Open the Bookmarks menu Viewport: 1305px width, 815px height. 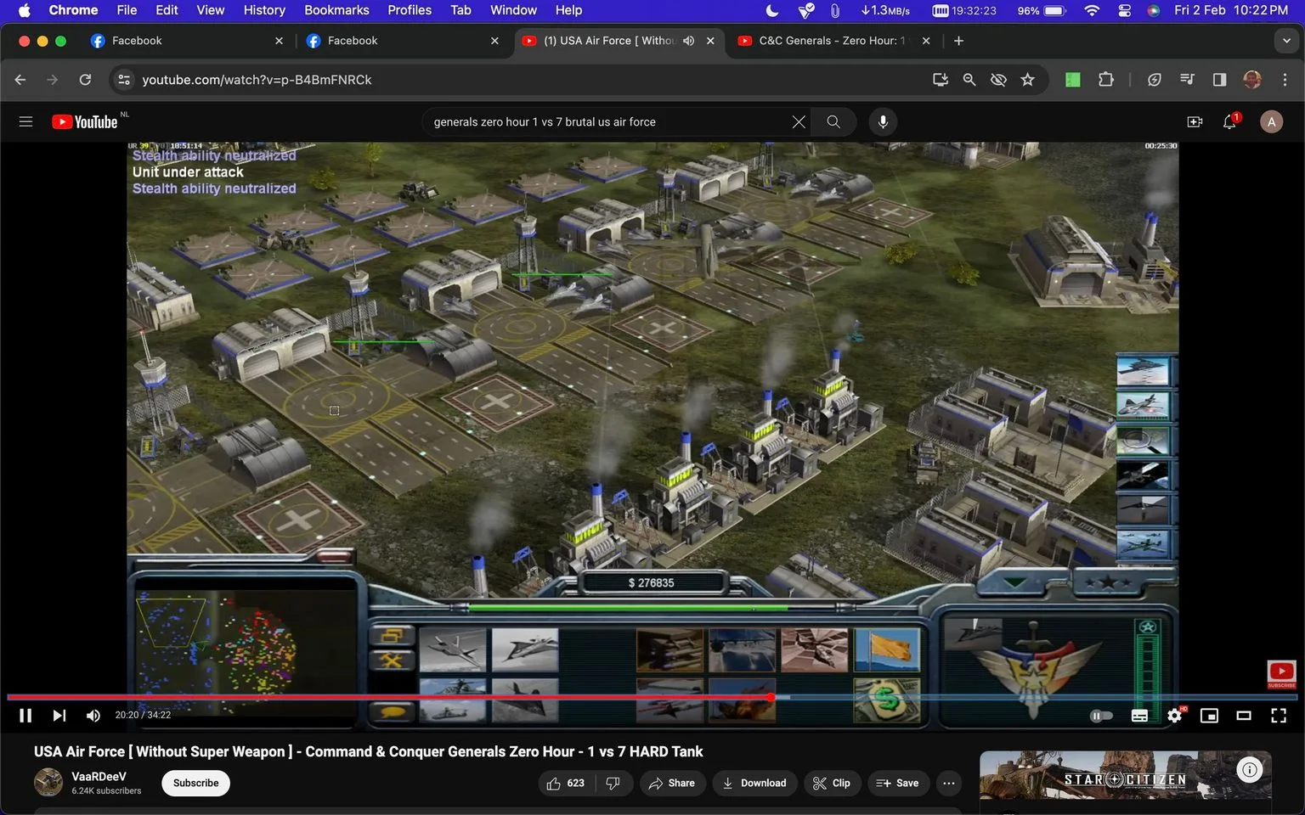(x=336, y=10)
